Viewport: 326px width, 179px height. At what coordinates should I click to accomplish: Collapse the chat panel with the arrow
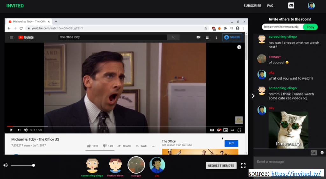(x=253, y=96)
